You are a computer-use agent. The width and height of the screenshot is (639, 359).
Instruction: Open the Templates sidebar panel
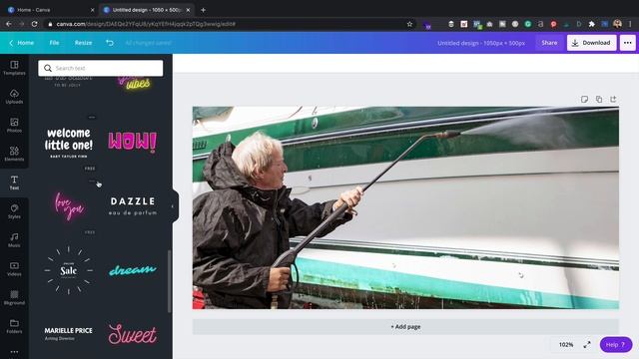[x=14, y=68]
